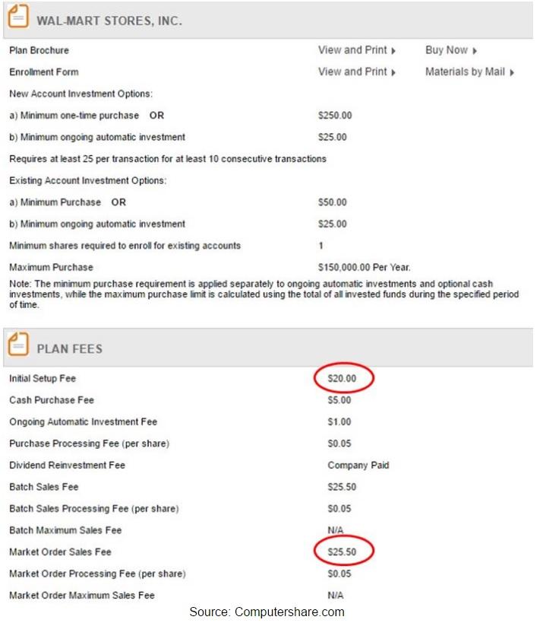Click the Plan Fees document icon
The image size is (543, 623).
point(19,345)
